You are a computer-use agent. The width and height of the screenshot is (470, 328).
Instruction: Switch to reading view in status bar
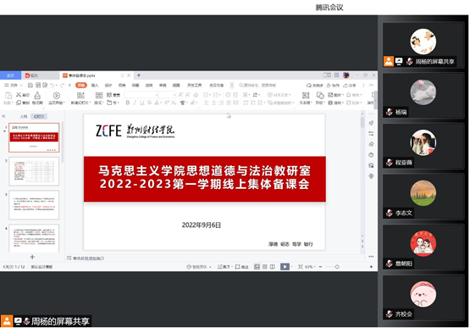pos(273,266)
